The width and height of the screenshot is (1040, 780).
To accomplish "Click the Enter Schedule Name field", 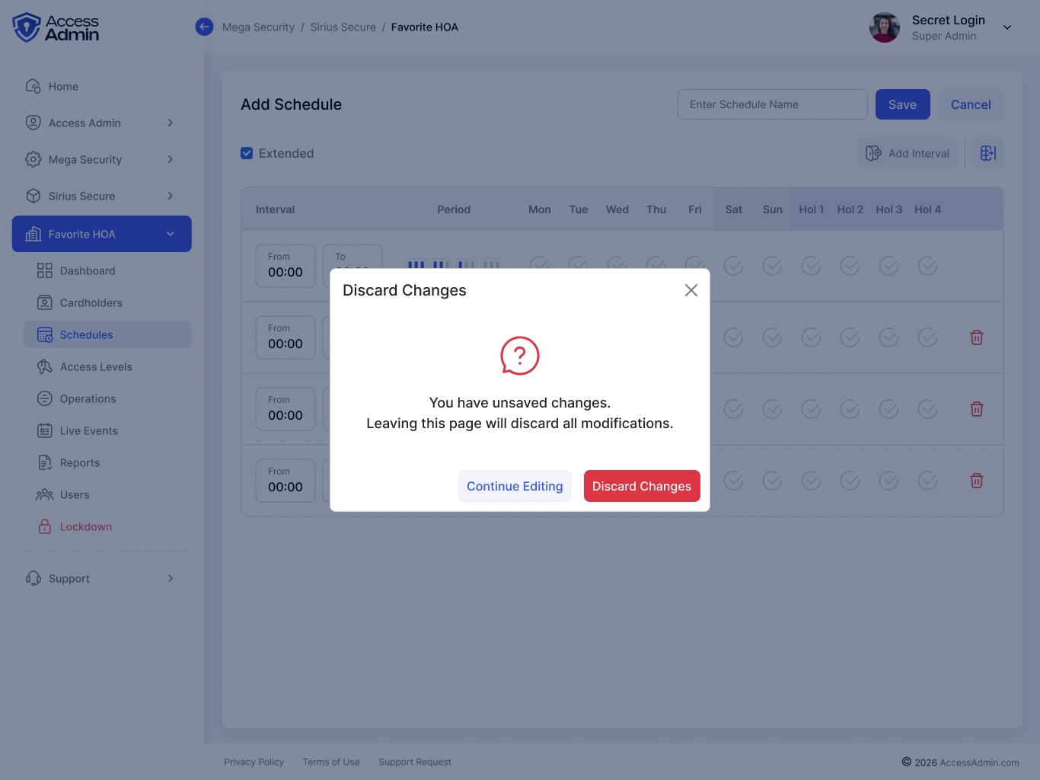I will tap(773, 104).
